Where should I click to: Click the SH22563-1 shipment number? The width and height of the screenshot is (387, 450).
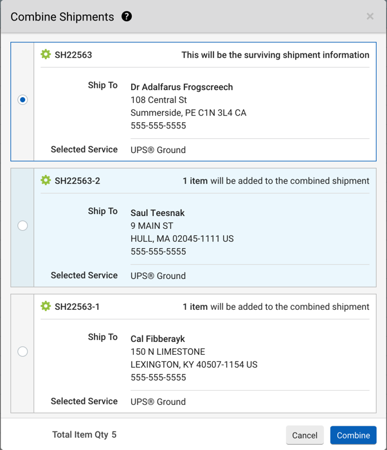point(77,307)
